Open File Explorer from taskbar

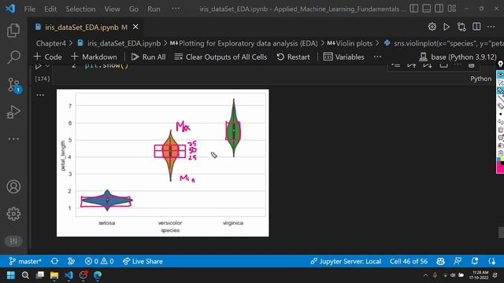pos(54,275)
